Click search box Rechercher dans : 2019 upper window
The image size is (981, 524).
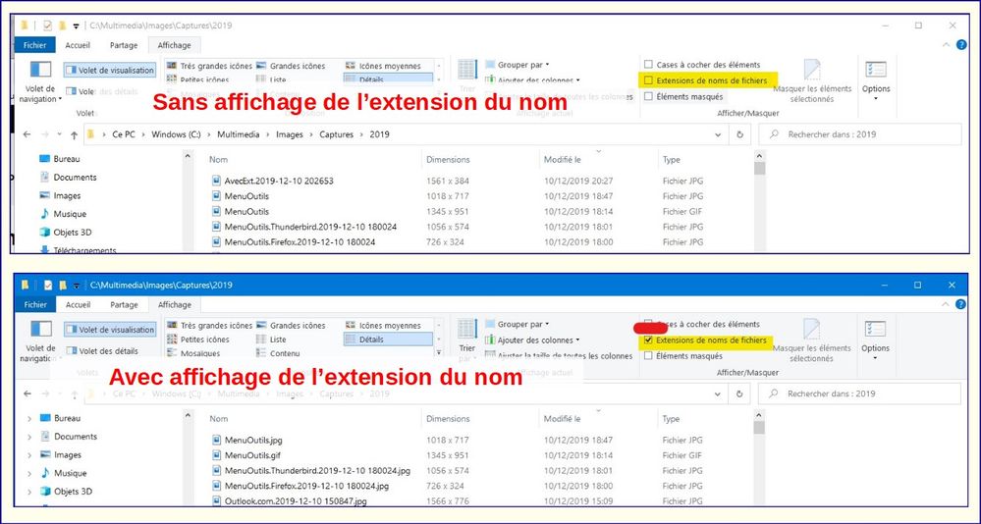(x=859, y=134)
